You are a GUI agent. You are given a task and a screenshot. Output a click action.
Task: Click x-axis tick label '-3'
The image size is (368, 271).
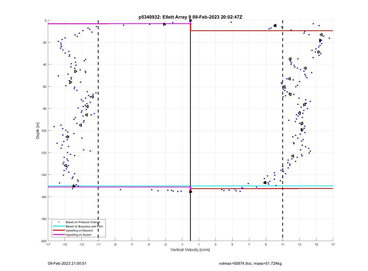point(165,244)
